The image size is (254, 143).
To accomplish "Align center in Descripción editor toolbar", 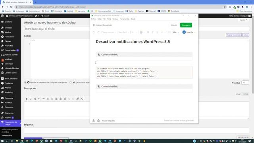I will (x=60, y=99).
